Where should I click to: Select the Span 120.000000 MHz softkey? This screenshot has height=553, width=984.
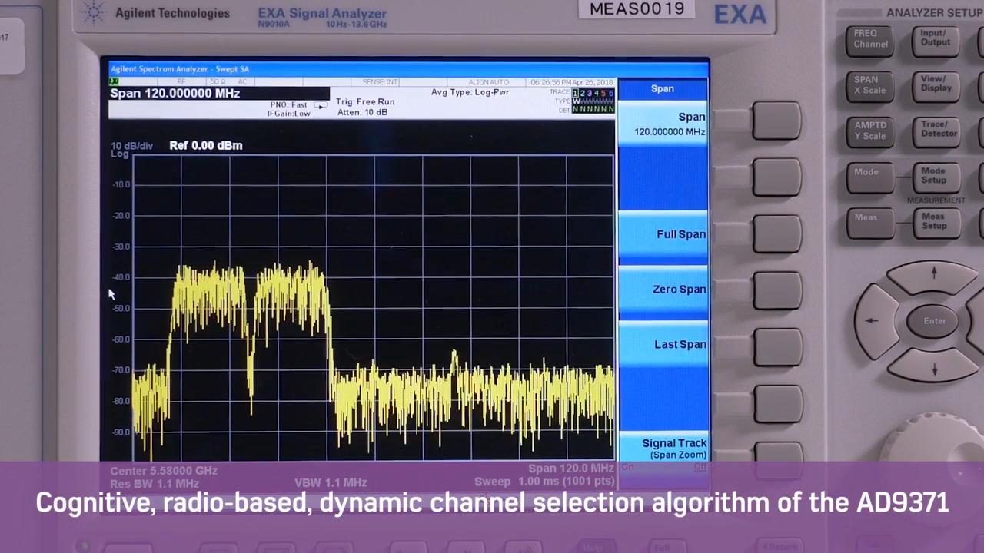pos(663,123)
